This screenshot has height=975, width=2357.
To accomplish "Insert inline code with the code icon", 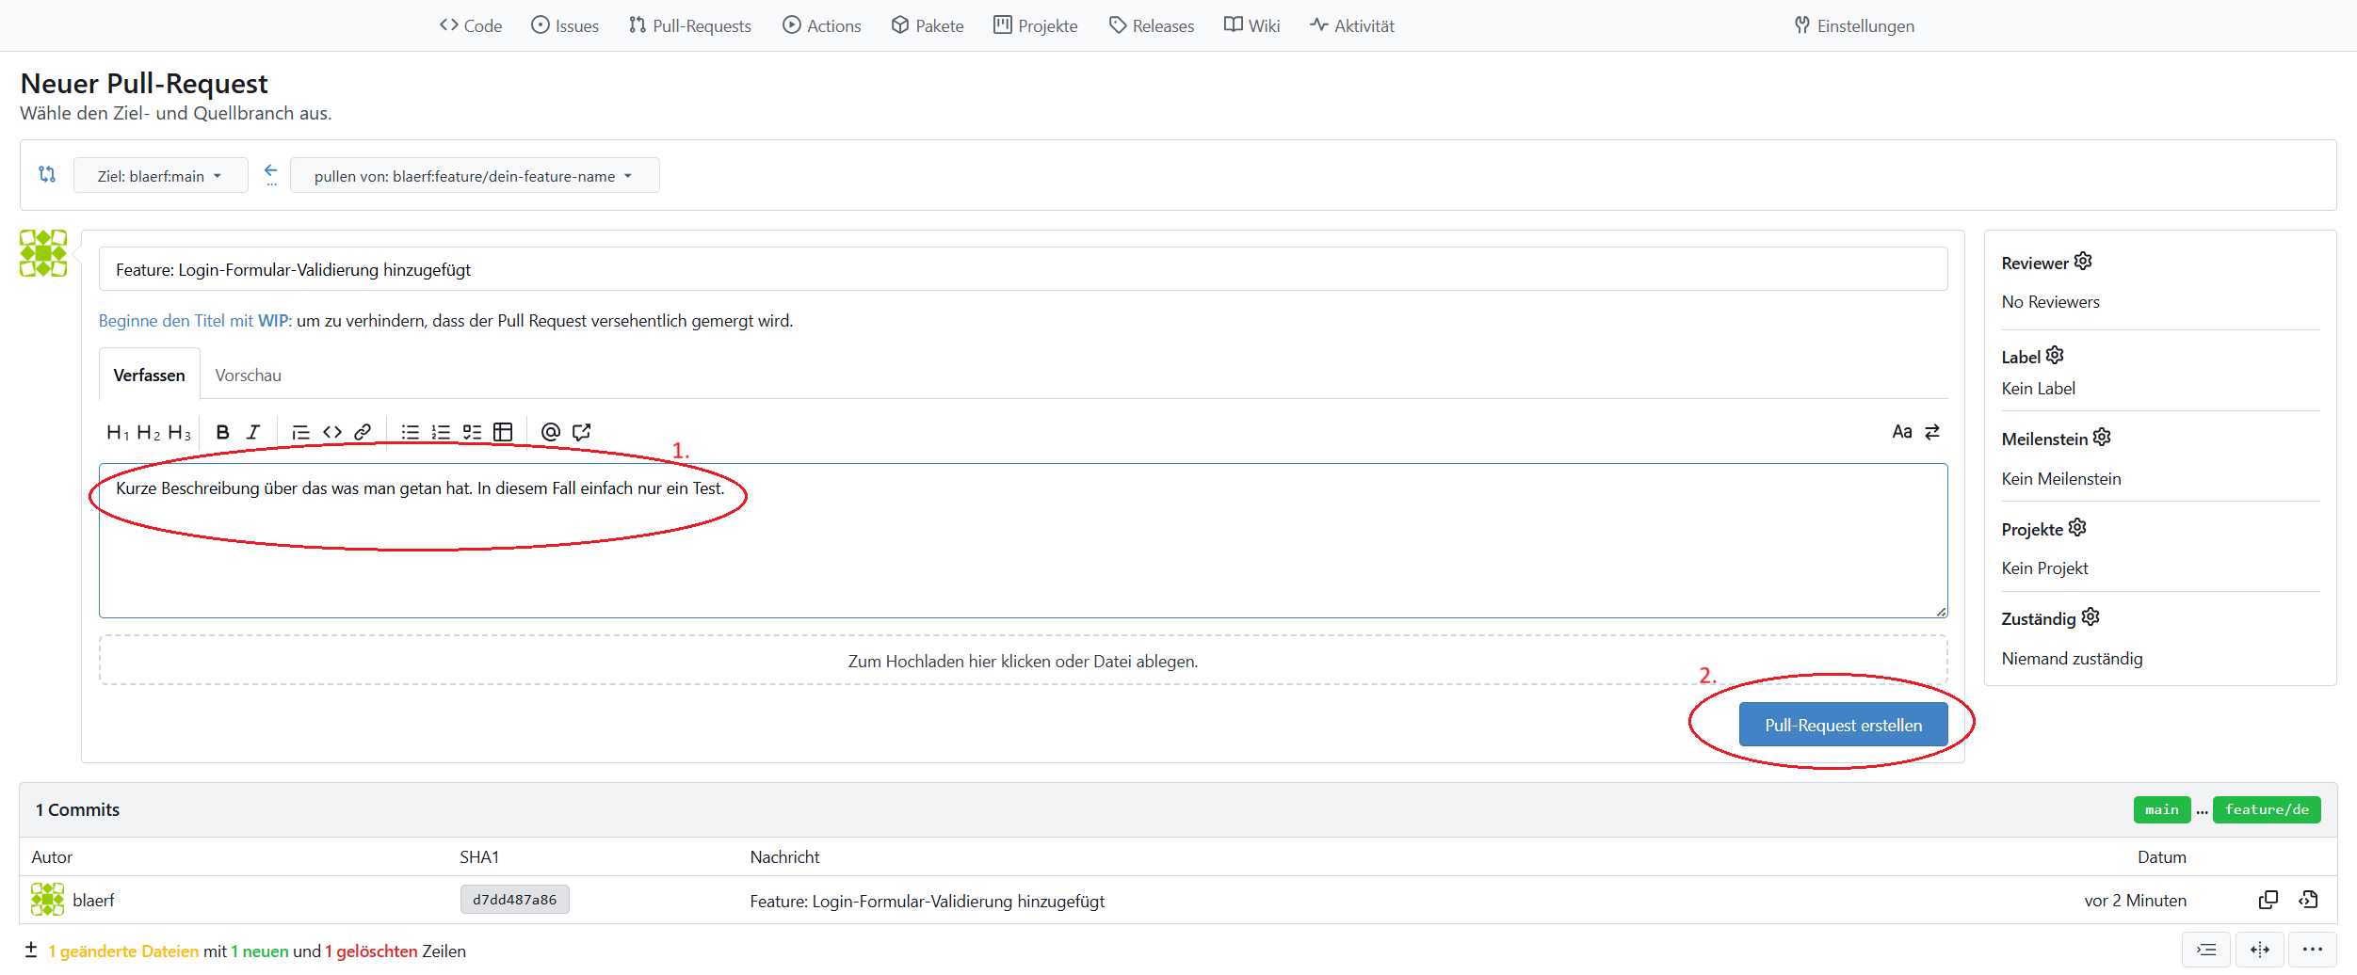I will (332, 432).
